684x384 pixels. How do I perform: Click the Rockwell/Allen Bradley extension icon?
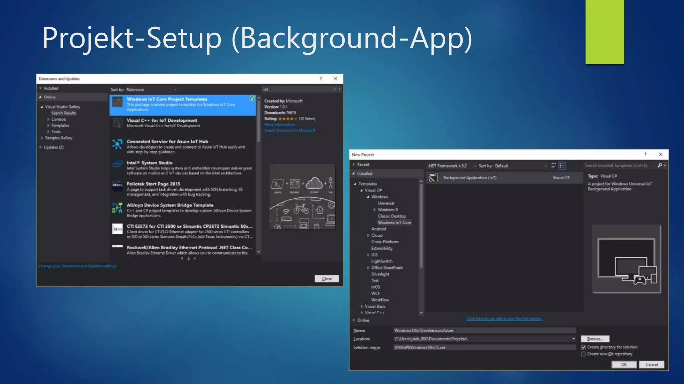(117, 246)
